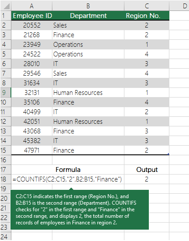Viewport: 189px width, 241px height.
Task: Click the Select All corner triangle
Action: 6,6
